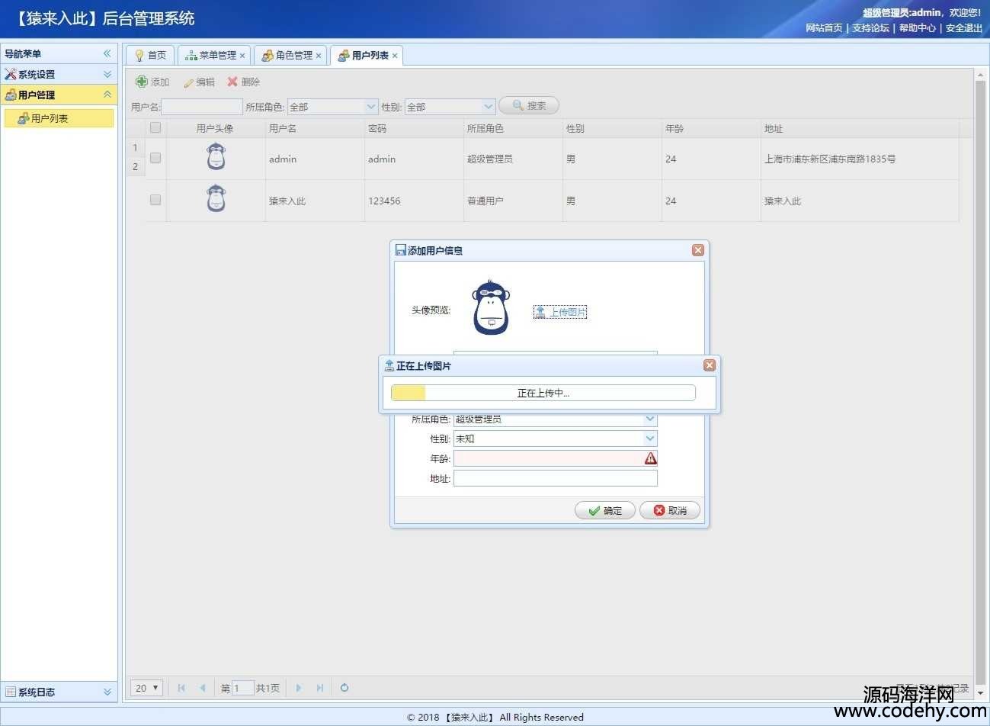Click the 确定 confirm button
The height and width of the screenshot is (726, 990).
click(x=605, y=511)
